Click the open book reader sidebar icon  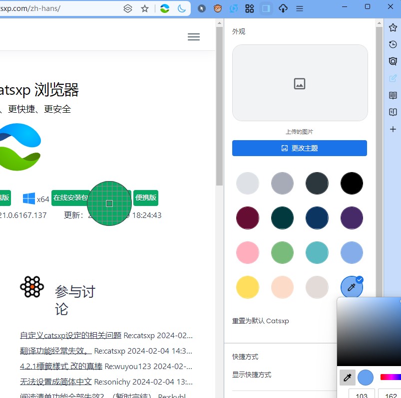(393, 112)
